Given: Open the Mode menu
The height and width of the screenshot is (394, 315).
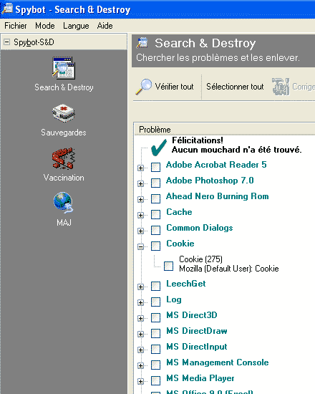Looking at the screenshot, I should (45, 26).
